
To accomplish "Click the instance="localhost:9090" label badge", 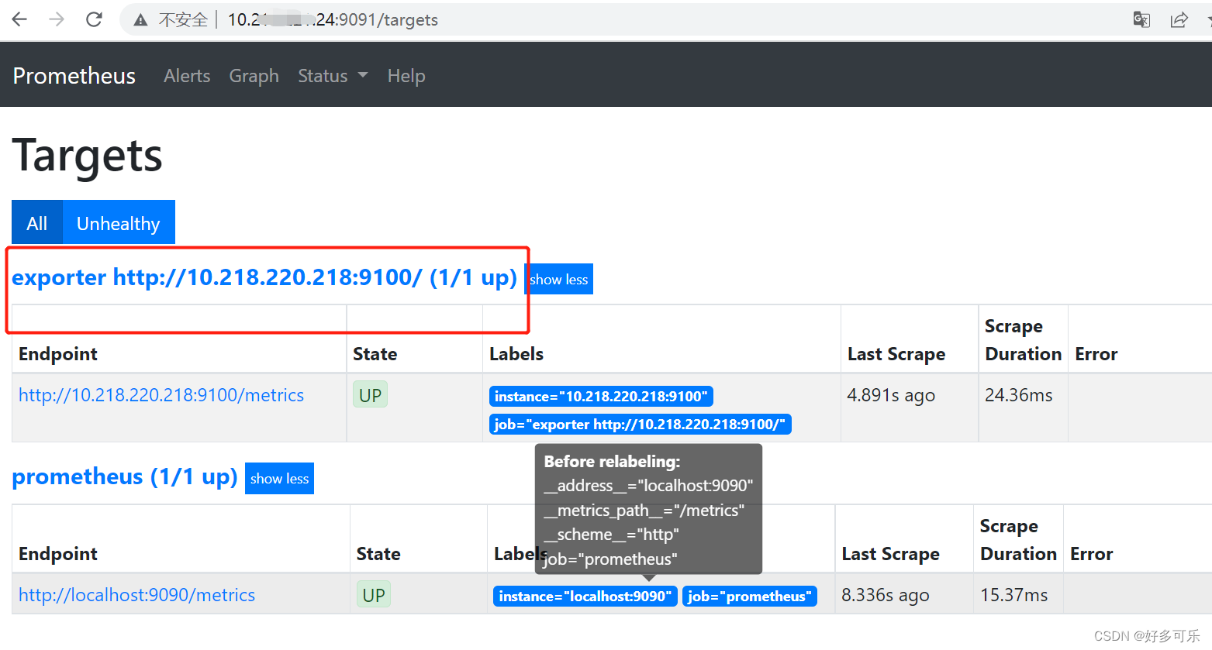I will point(585,597).
